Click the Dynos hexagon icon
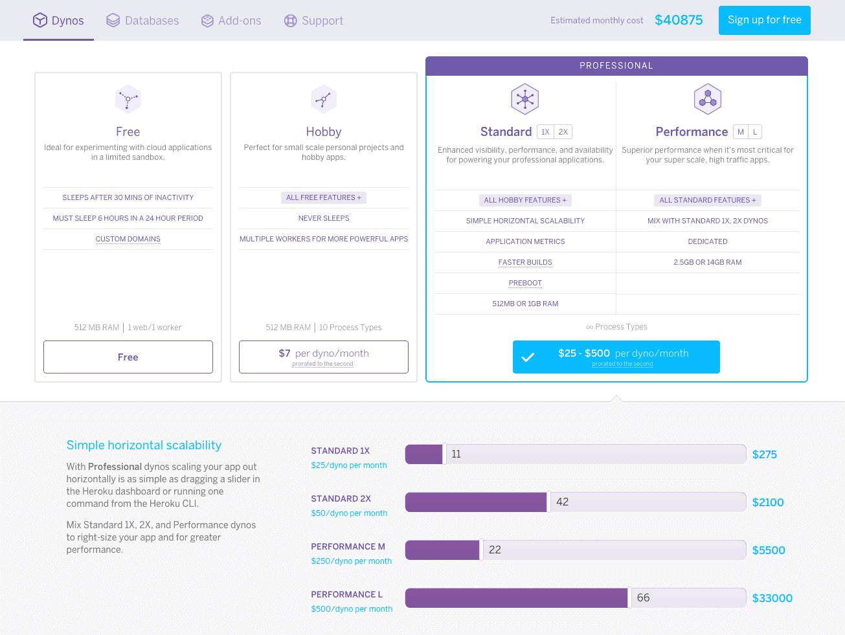The image size is (845, 635). [40, 20]
